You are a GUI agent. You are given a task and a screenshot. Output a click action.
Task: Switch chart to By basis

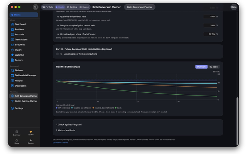click(213, 67)
